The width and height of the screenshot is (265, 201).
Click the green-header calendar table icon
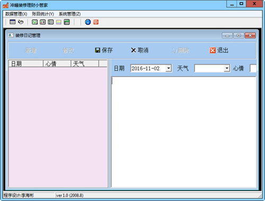(x=67, y=22)
